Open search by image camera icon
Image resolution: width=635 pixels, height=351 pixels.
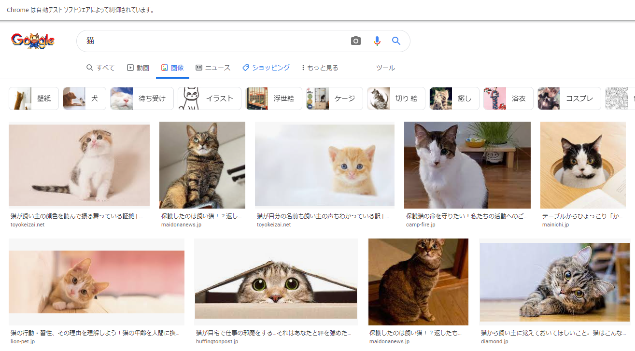point(356,41)
